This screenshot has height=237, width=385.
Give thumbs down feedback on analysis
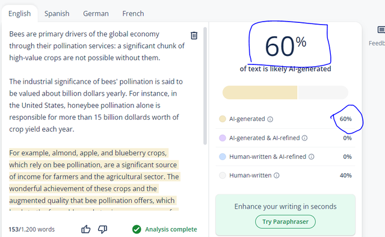click(102, 229)
